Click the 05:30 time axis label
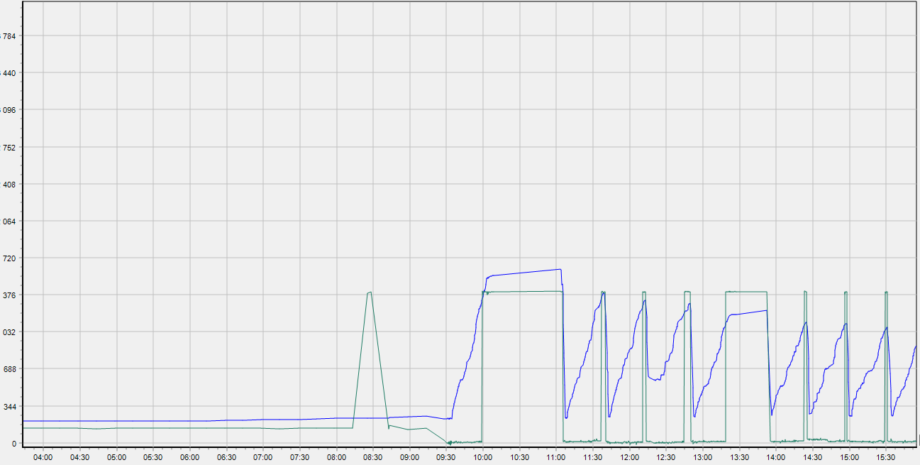The width and height of the screenshot is (920, 465). (x=153, y=458)
